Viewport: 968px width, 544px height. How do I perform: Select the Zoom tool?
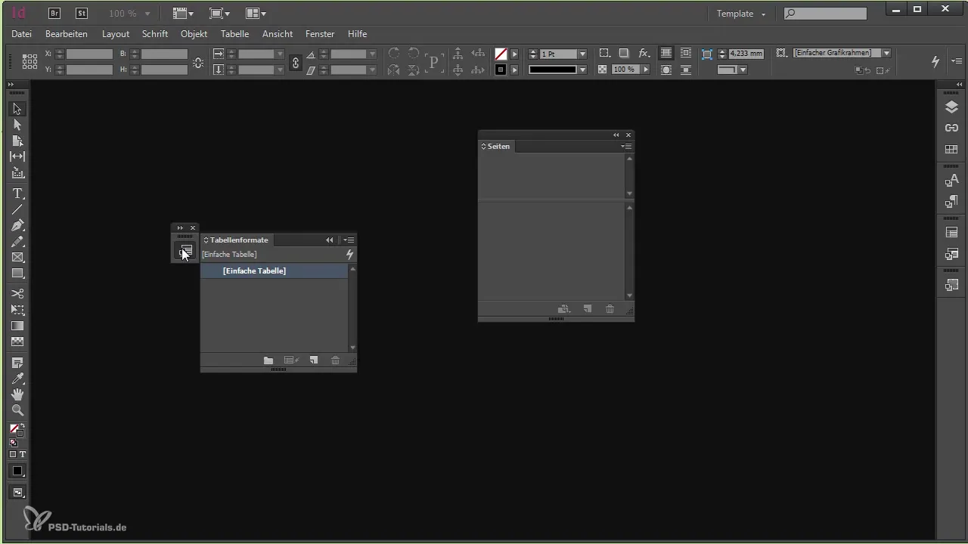click(x=17, y=410)
